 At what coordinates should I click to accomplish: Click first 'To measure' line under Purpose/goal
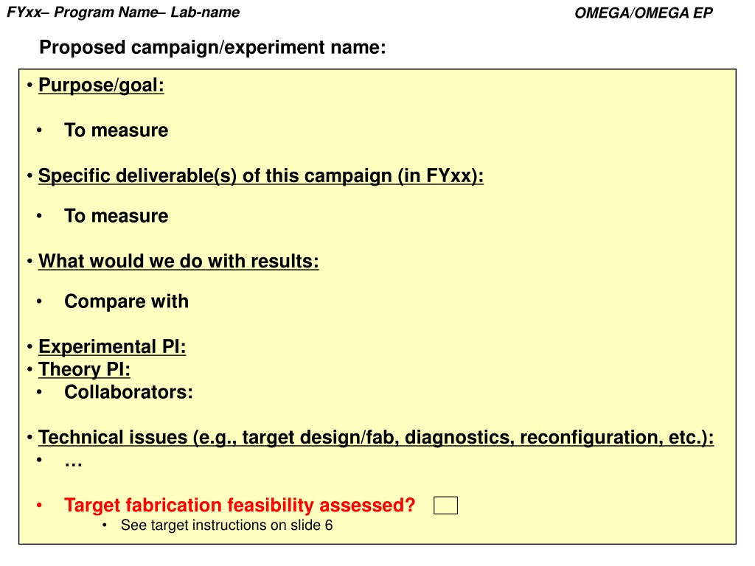[x=116, y=130]
